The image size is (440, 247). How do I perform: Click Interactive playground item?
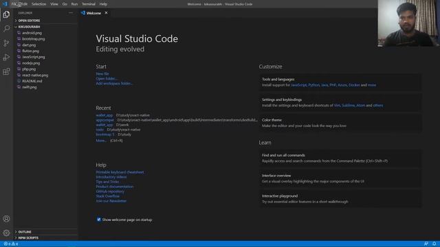click(x=340, y=199)
